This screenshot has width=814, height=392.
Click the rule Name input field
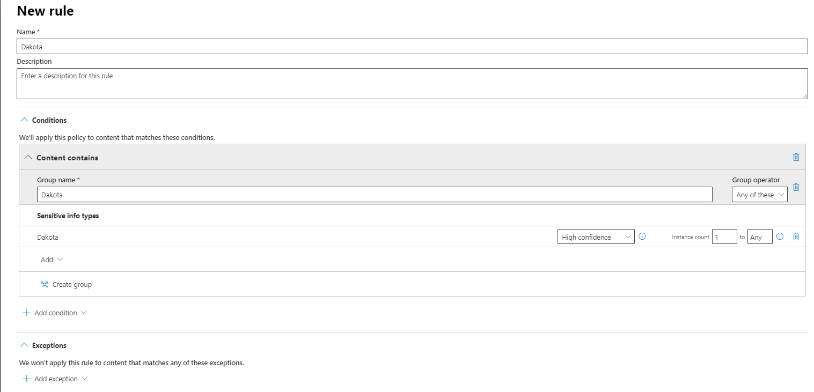412,47
